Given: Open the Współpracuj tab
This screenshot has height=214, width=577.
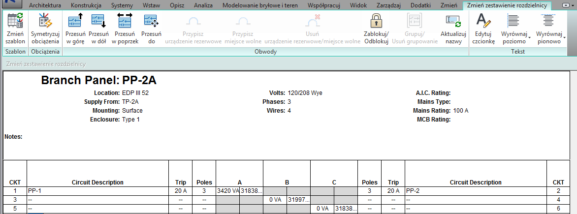Looking at the screenshot, I should tap(323, 5).
